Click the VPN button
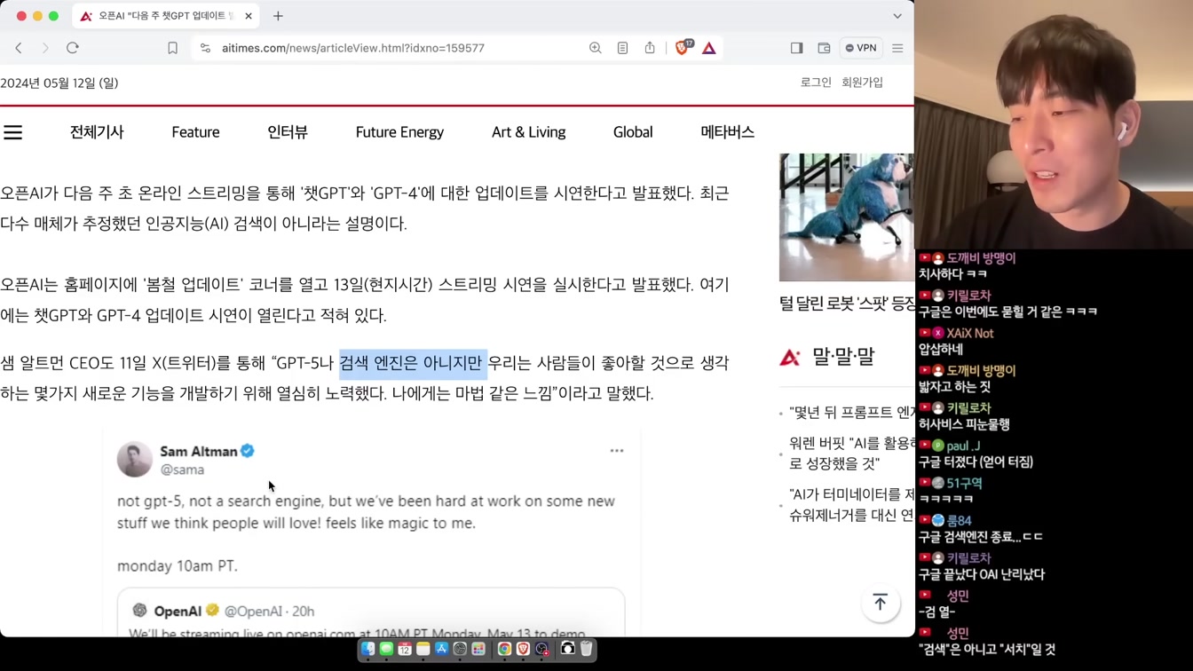Viewport: 1193px width, 671px height. click(861, 48)
